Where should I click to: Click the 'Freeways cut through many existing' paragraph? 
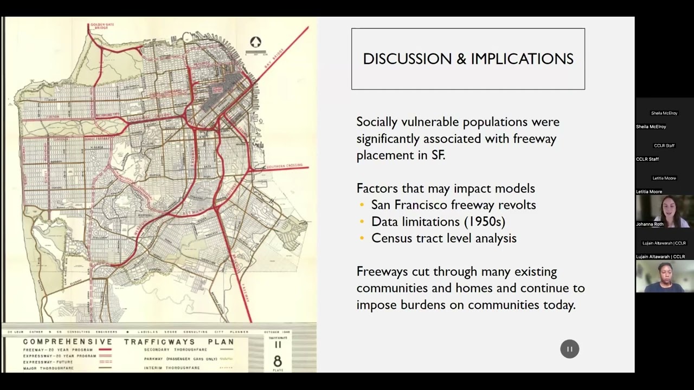click(470, 288)
